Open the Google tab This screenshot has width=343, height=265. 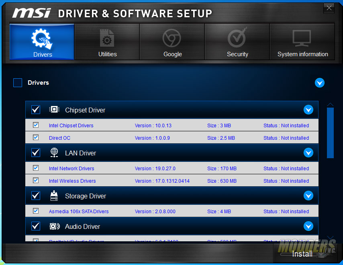[172, 42]
